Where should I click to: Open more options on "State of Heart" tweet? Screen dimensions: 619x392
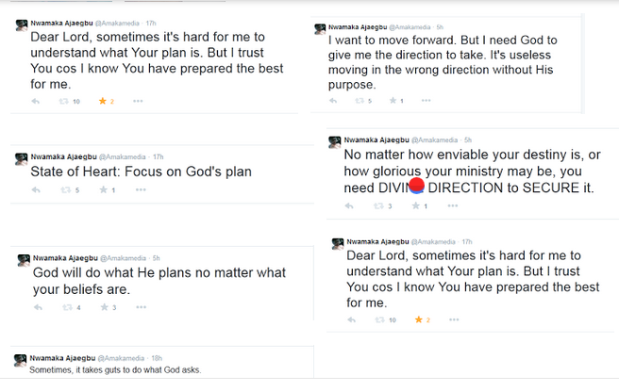coord(140,190)
